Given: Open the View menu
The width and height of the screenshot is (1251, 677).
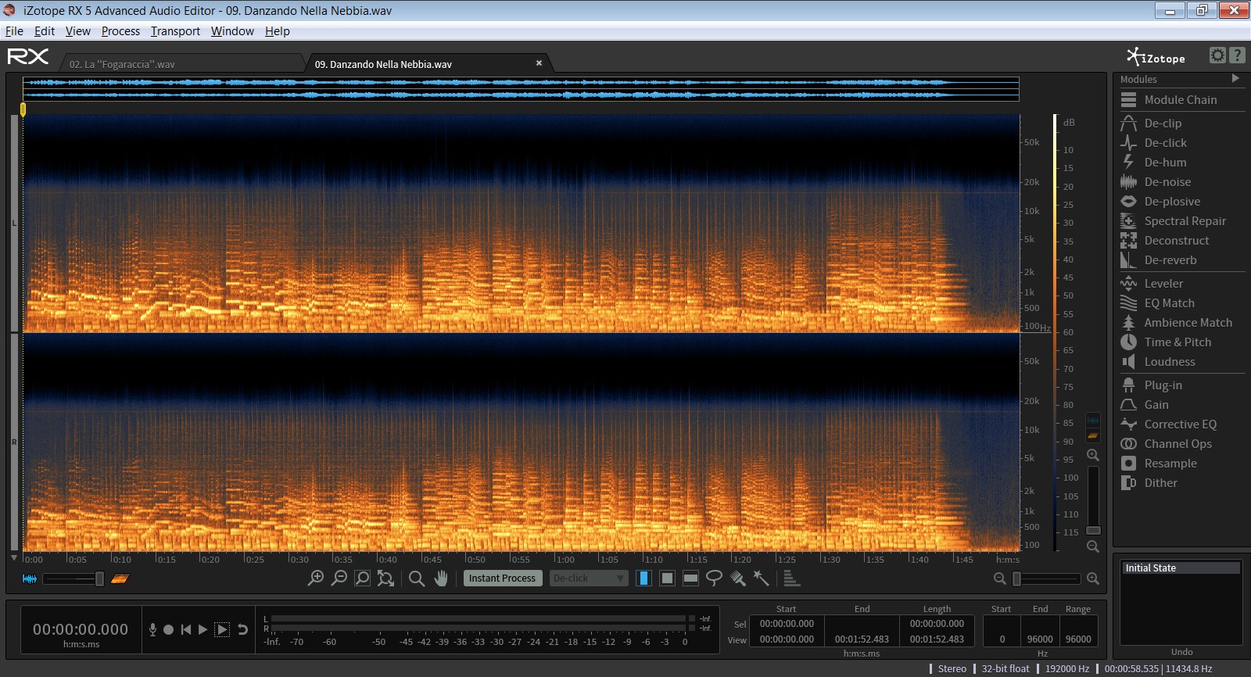Looking at the screenshot, I should pyautogui.click(x=78, y=31).
